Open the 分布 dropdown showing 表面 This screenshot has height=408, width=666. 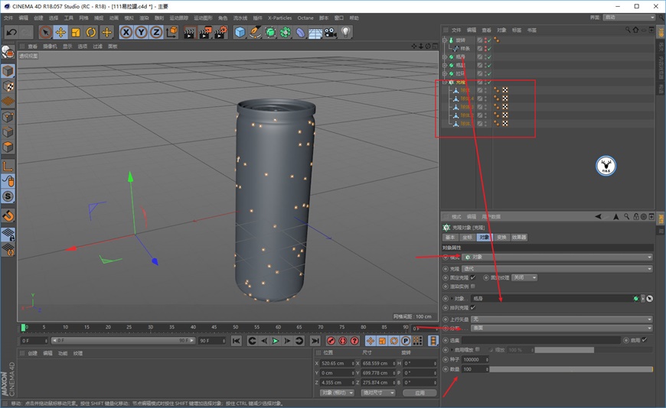[562, 329]
